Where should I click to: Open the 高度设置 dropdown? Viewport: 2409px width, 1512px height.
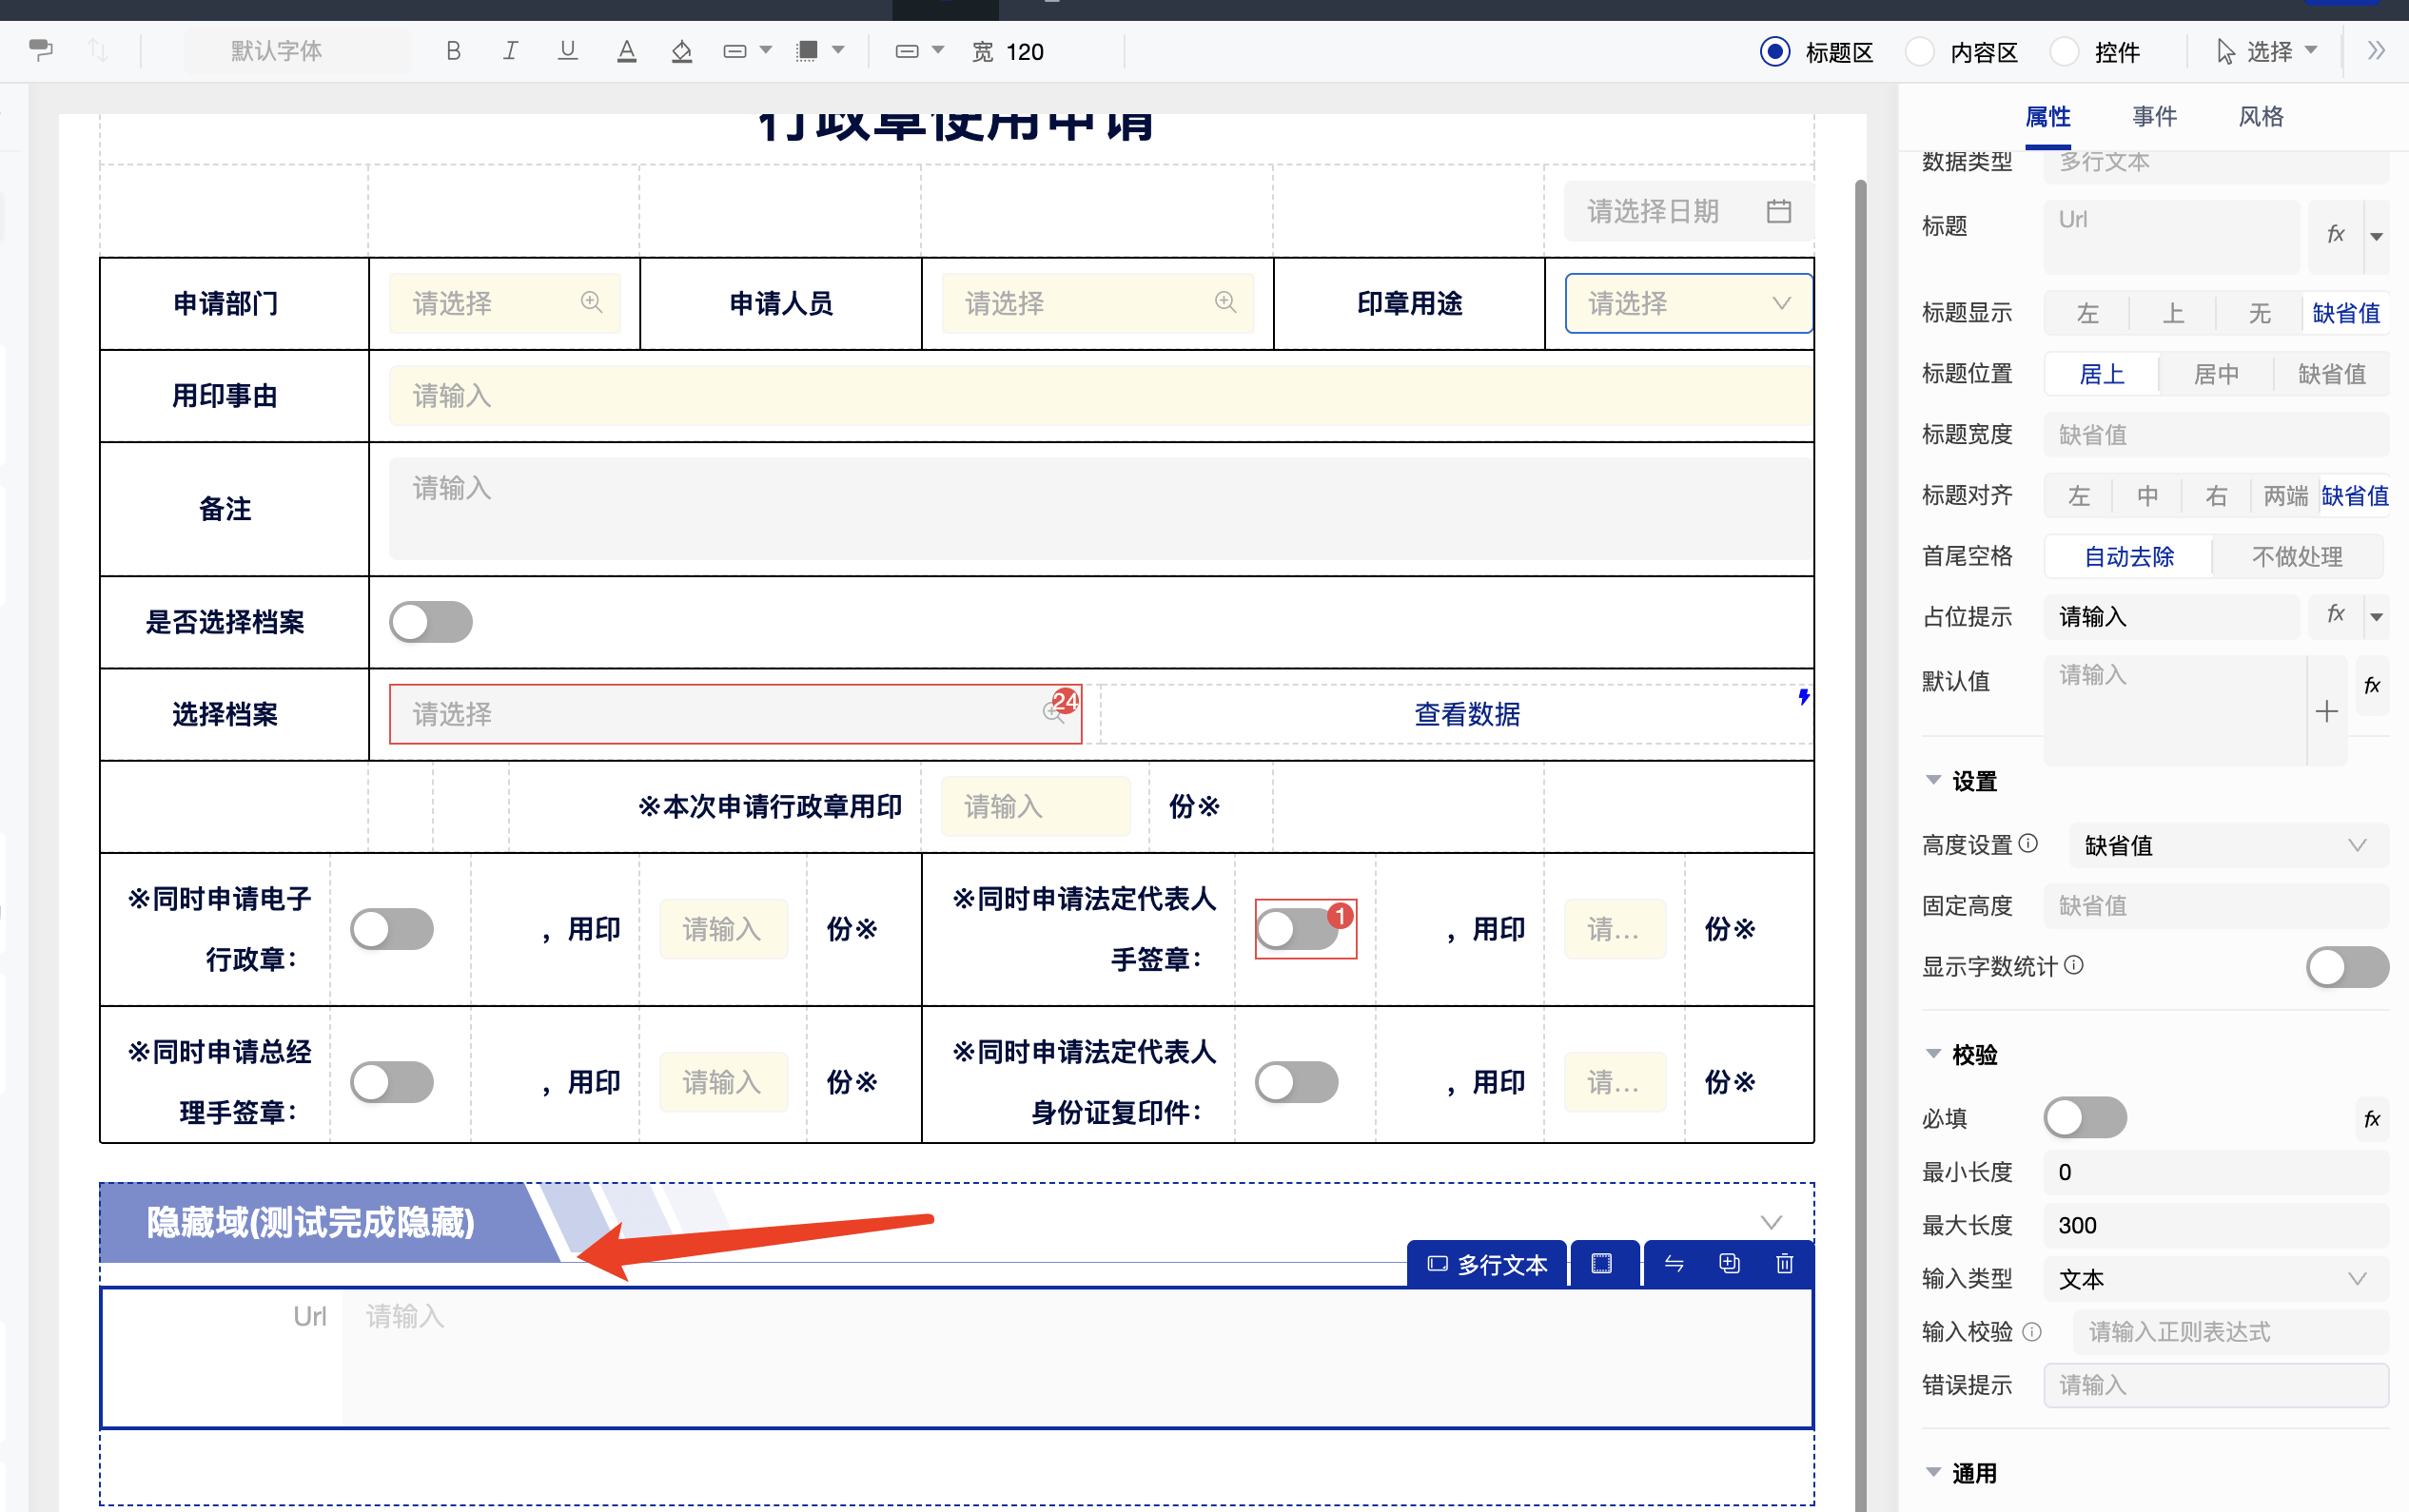coord(2227,845)
